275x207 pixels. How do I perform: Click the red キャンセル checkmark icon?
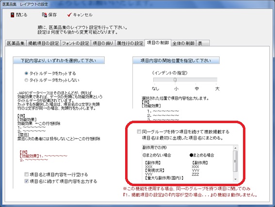(69, 15)
